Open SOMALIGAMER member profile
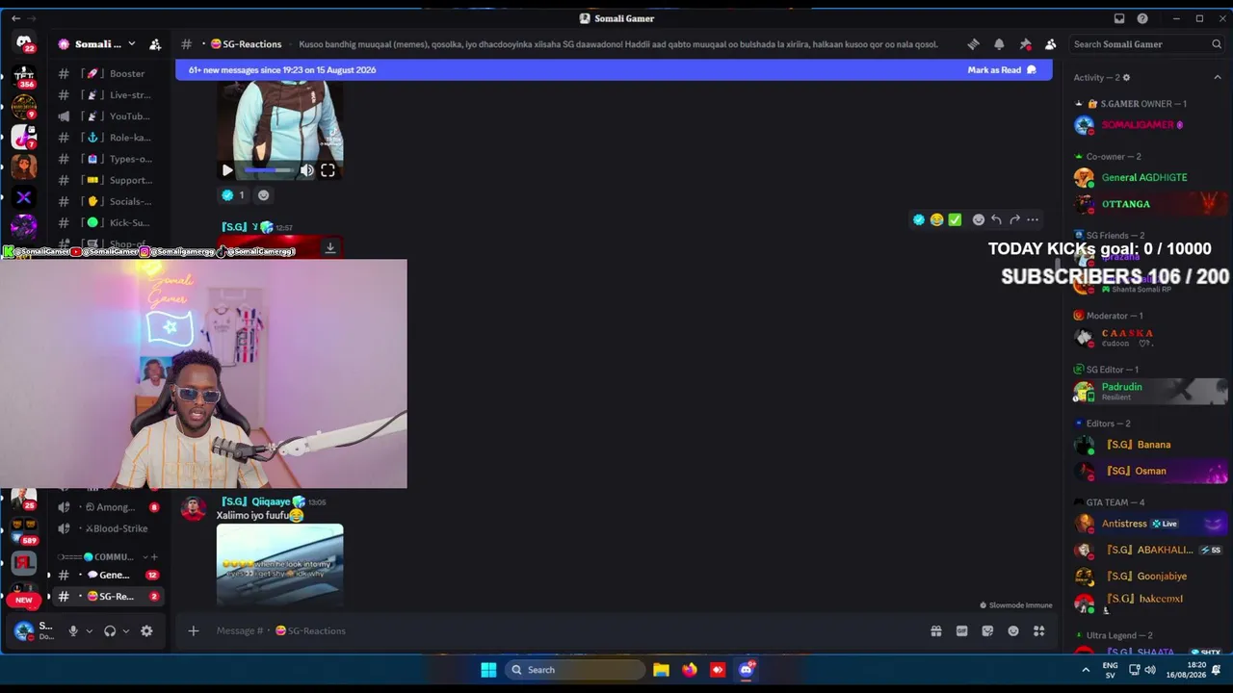The width and height of the screenshot is (1233, 693). point(1150,124)
